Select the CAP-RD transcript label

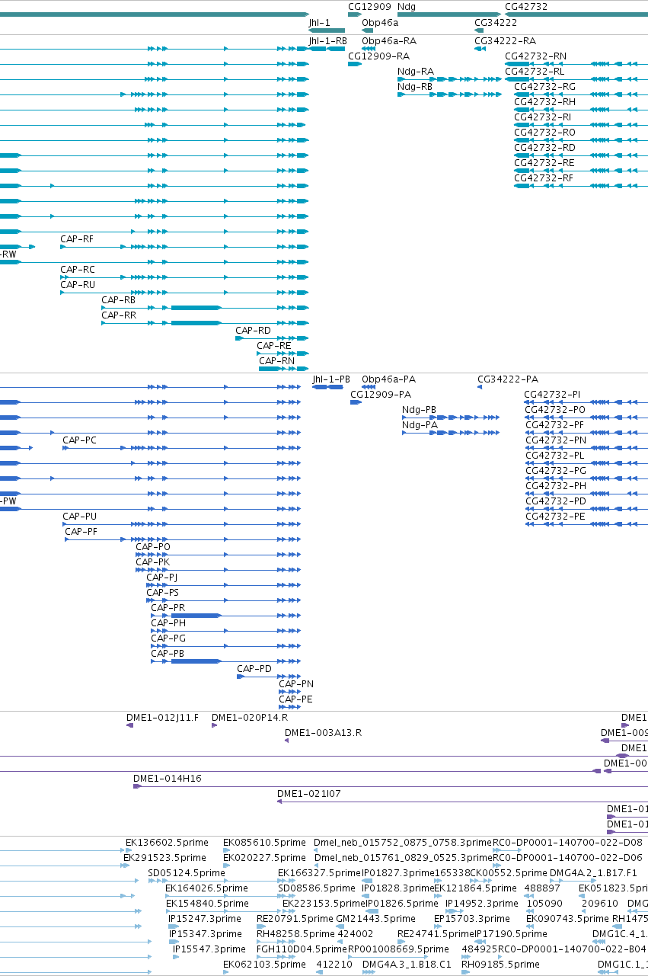pyautogui.click(x=253, y=331)
